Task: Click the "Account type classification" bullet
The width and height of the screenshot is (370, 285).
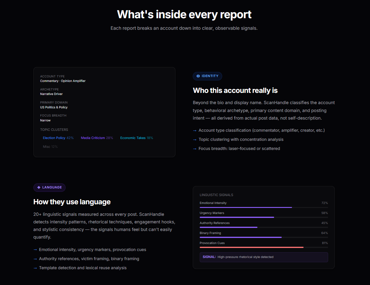Action: click(259, 130)
